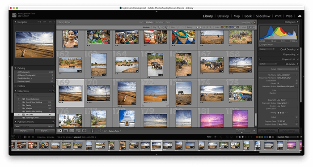The height and width of the screenshot is (167, 313).
Task: Open the metadata Preset dropdown
Action: [x=288, y=69]
